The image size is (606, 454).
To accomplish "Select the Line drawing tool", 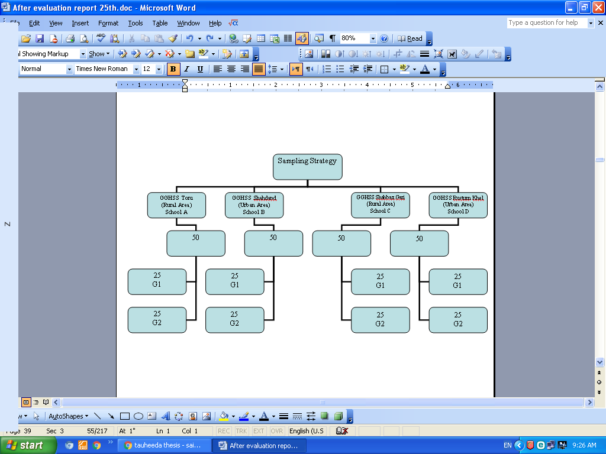I will pyautogui.click(x=98, y=416).
